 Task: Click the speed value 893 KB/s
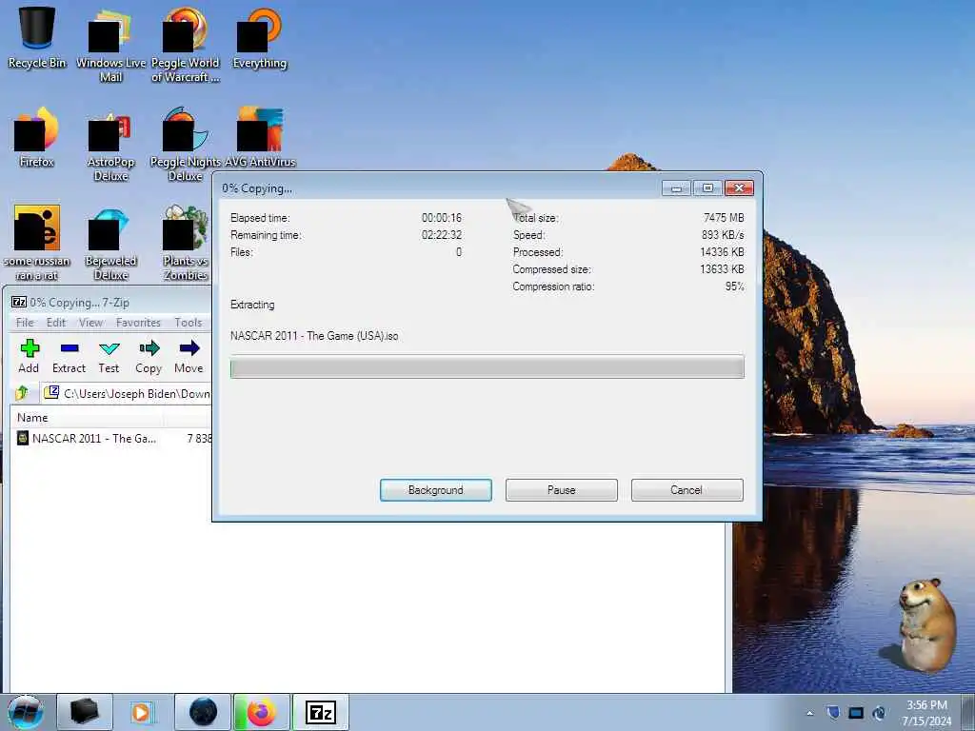[723, 235]
